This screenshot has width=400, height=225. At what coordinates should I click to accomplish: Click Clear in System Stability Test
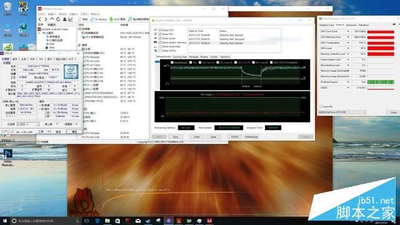point(197,137)
